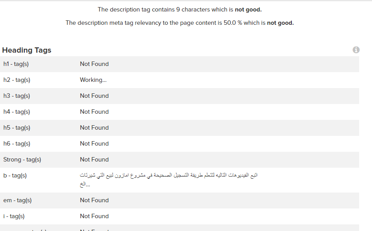Click 'Not Found' value in the Strong row
The height and width of the screenshot is (231, 372).
point(94,160)
